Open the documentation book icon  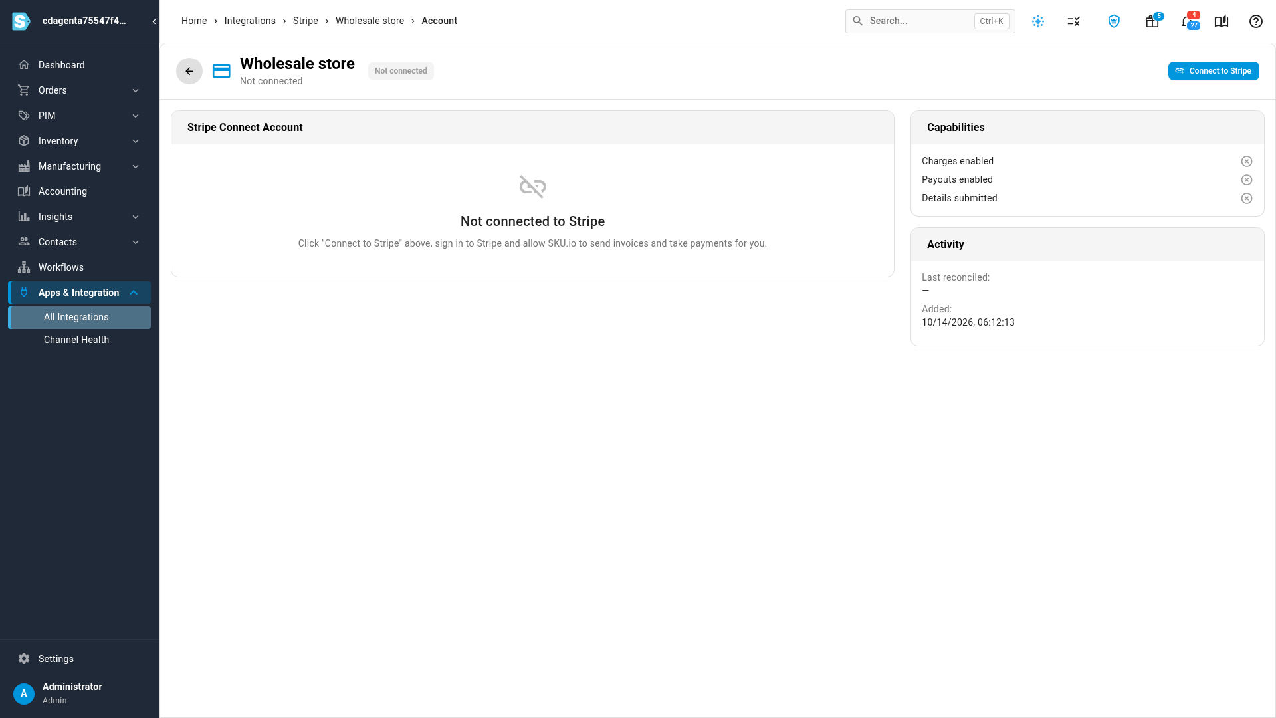coord(1222,21)
